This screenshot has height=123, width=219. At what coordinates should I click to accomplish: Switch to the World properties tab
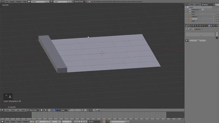[198, 26]
